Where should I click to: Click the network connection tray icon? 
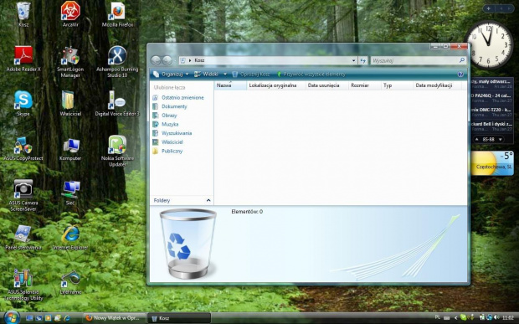[489, 317]
